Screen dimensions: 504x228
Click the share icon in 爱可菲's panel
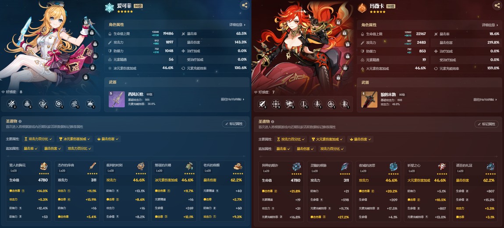pyautogui.click(x=245, y=5)
